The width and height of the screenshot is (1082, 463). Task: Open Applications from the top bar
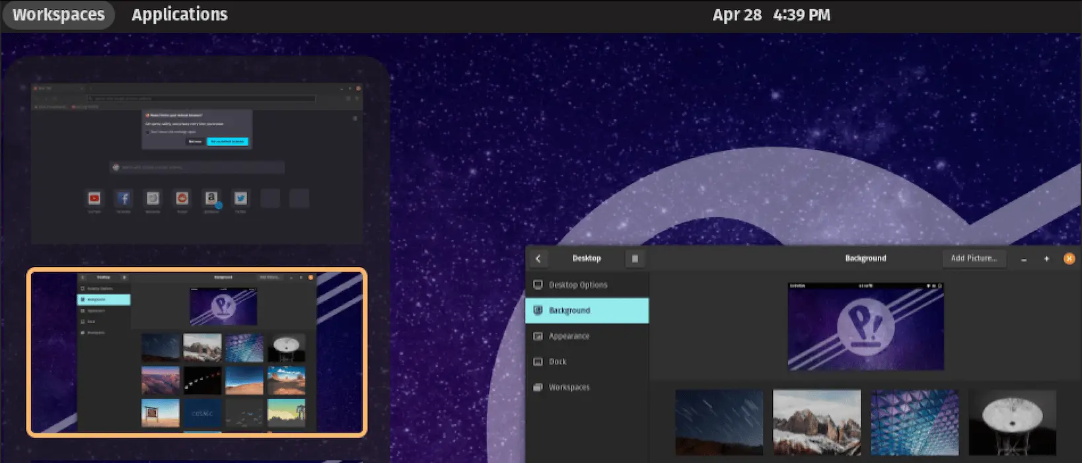pyautogui.click(x=179, y=15)
